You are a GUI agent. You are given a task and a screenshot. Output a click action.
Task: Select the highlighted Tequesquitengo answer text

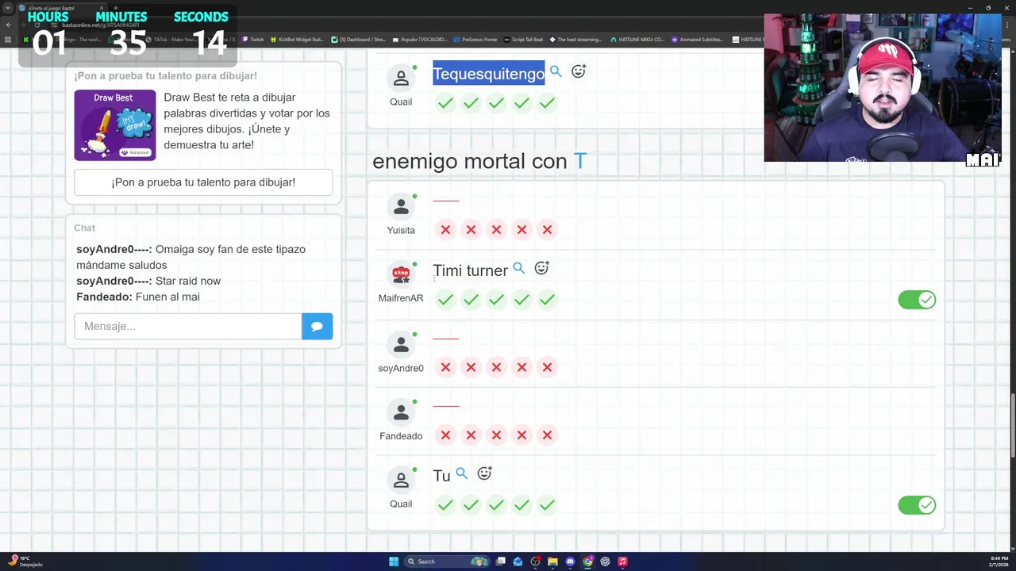click(489, 74)
